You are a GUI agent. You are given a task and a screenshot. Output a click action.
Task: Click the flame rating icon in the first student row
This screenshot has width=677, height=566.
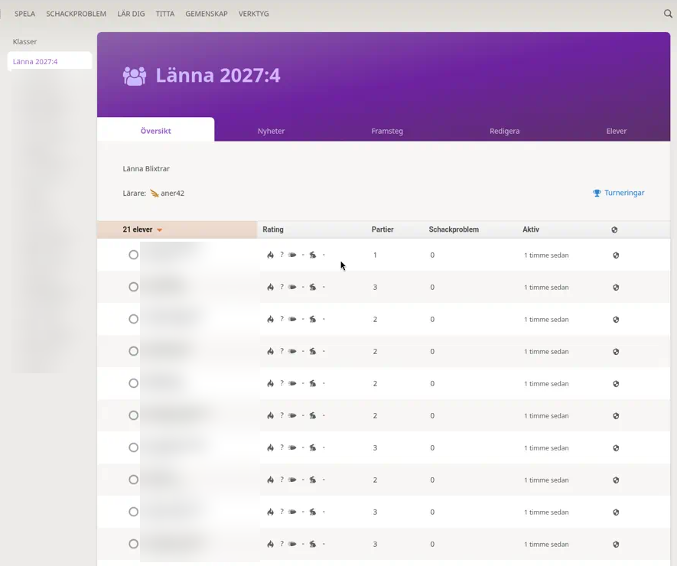tap(270, 255)
